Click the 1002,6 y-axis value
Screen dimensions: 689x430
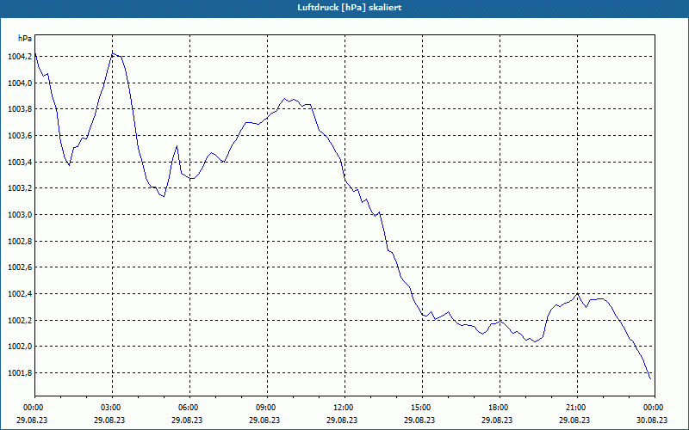click(x=19, y=267)
